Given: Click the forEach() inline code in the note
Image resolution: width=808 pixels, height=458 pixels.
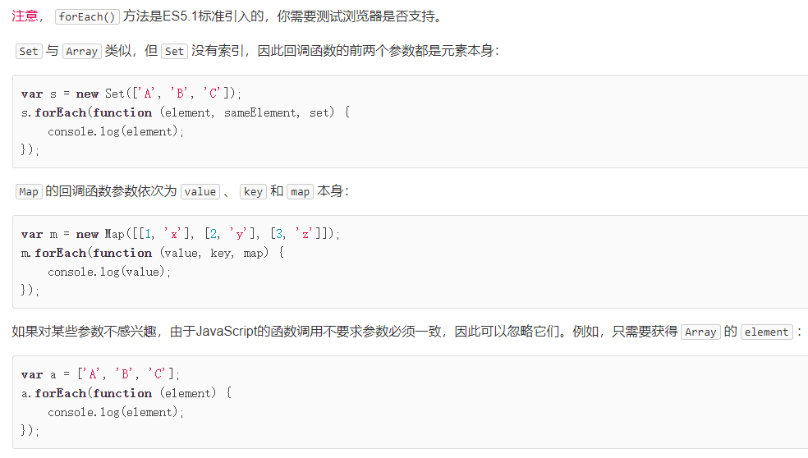Looking at the screenshot, I should [x=88, y=17].
